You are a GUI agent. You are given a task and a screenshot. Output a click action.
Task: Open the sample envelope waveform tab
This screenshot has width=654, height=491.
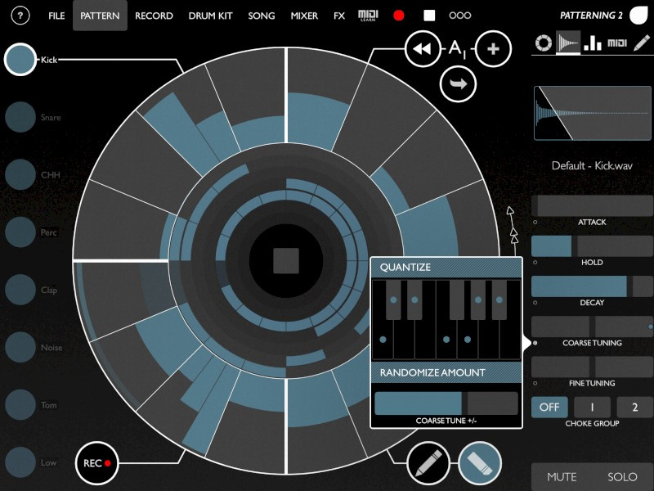(x=568, y=43)
